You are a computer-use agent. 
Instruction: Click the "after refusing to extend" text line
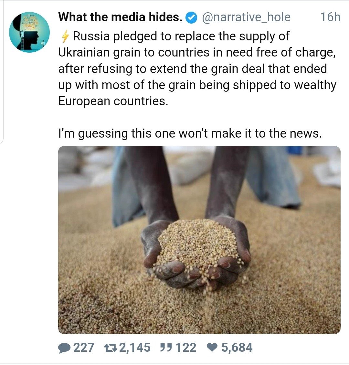193,69
